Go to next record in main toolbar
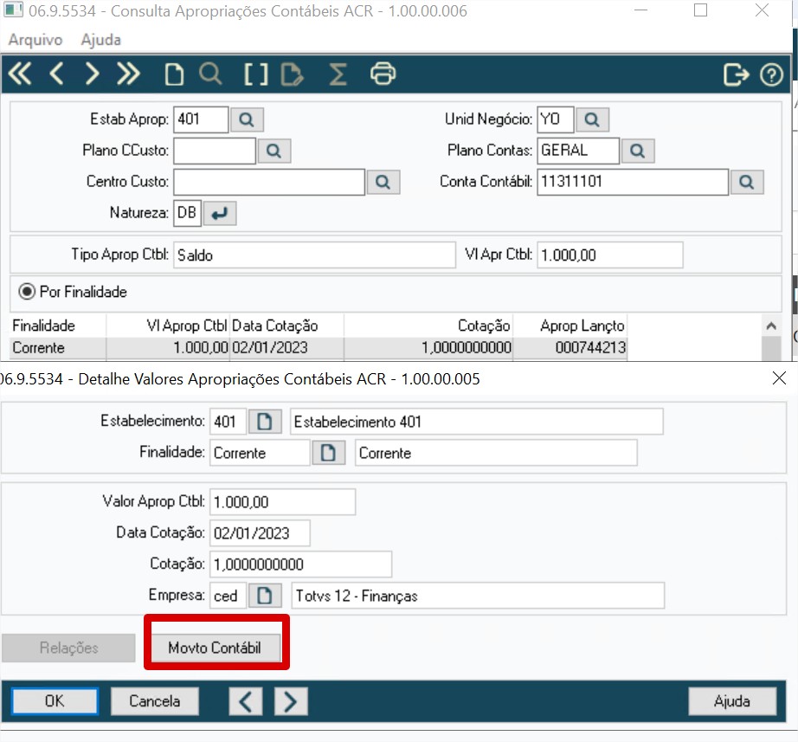798x742 pixels. click(92, 74)
